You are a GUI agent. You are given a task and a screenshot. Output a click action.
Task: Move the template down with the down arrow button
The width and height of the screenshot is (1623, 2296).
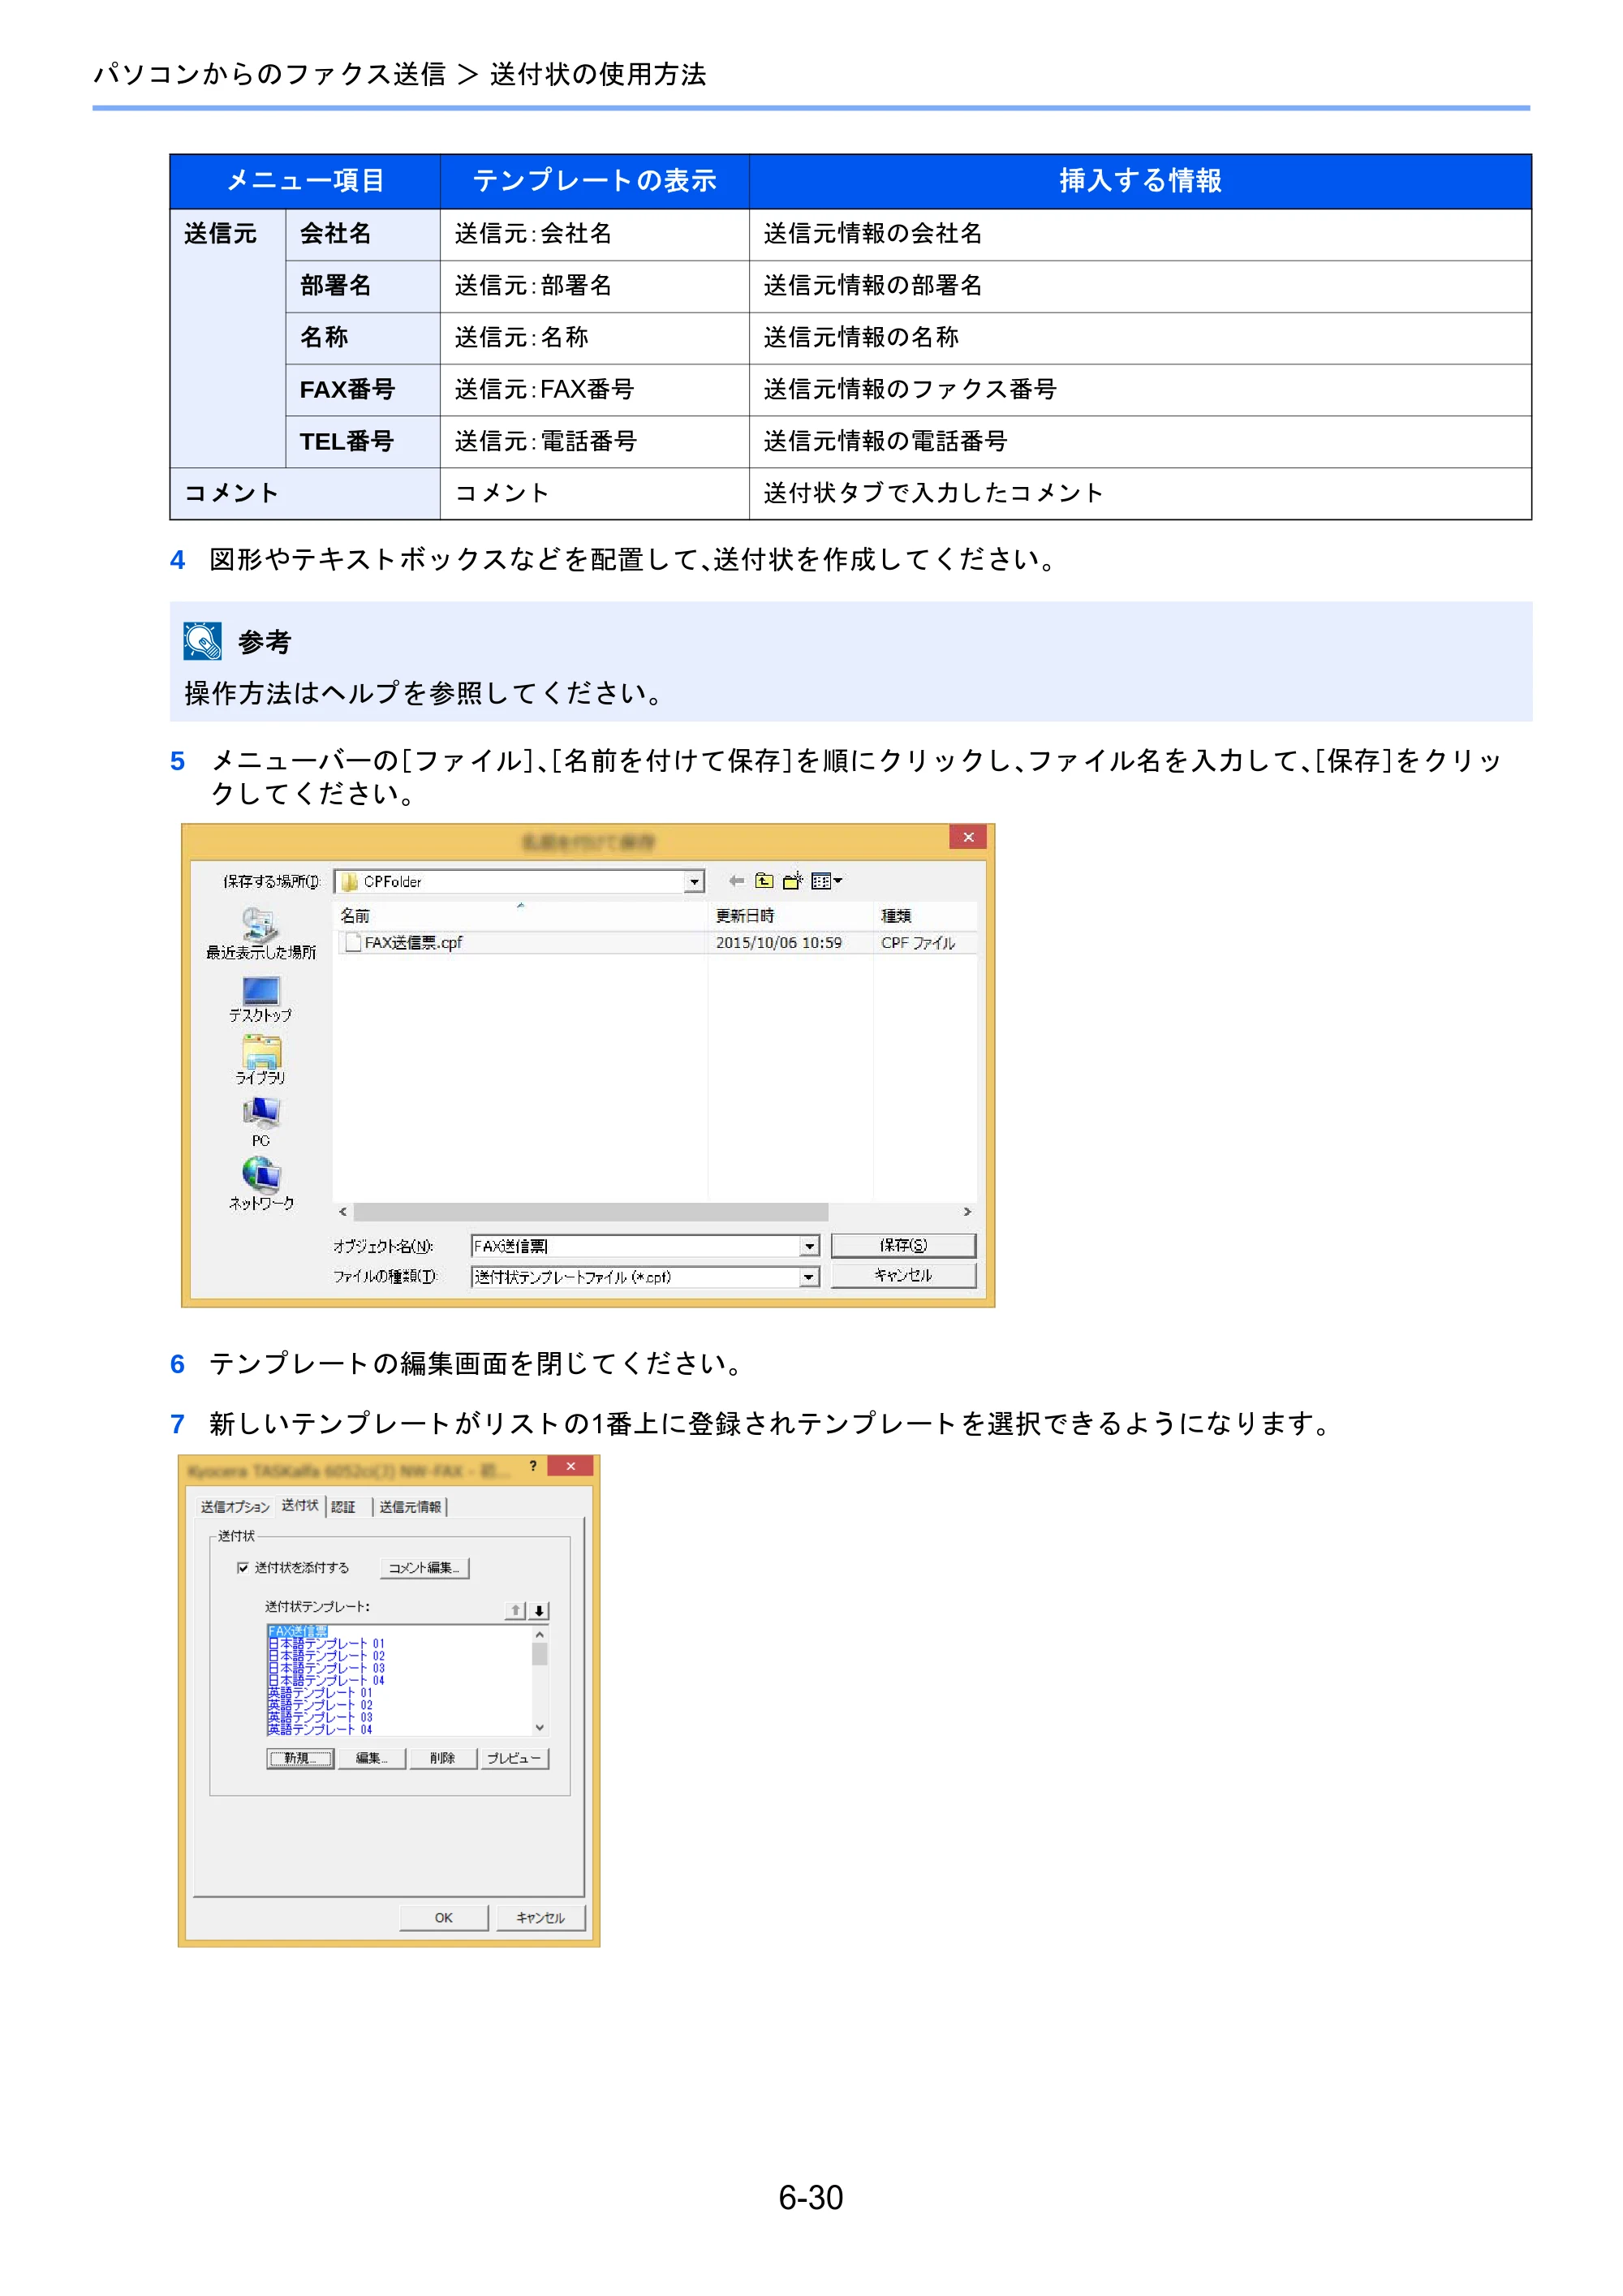coord(539,1610)
